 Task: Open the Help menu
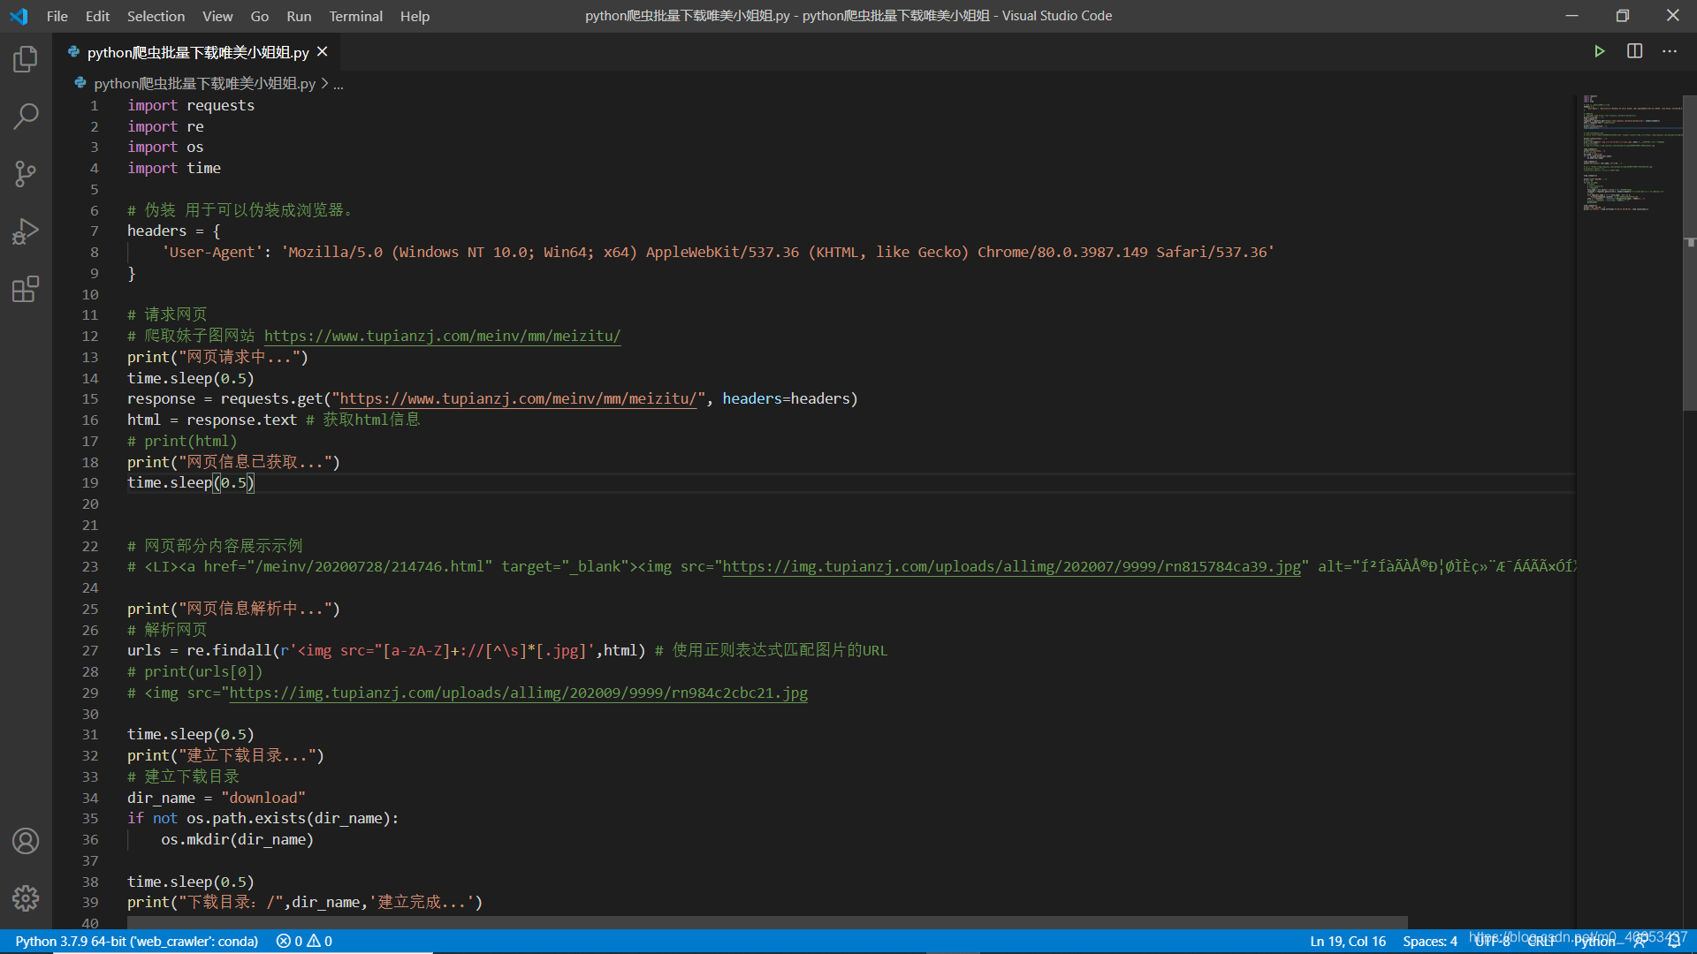point(415,16)
